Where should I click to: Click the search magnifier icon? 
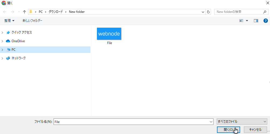(x=265, y=12)
